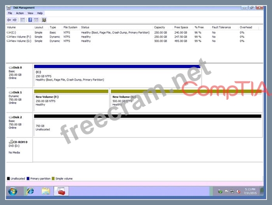272x205 pixels.
Task: Open Windows Explorer folder taskbar icon
Action: click(46, 191)
